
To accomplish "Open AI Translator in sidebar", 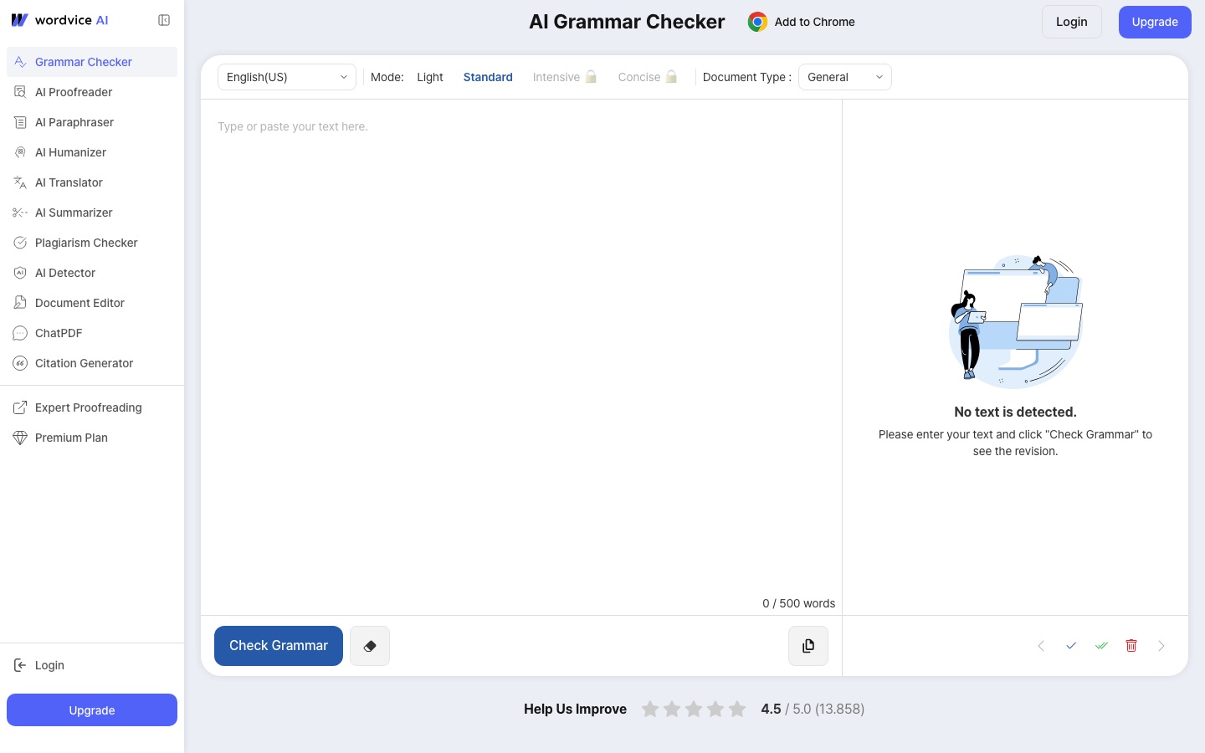I will pyautogui.click(x=92, y=182).
